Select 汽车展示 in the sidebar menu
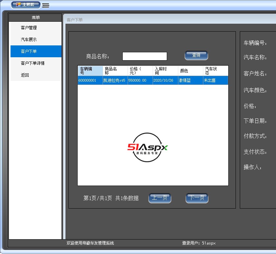276x254 pixels. (x=29, y=39)
